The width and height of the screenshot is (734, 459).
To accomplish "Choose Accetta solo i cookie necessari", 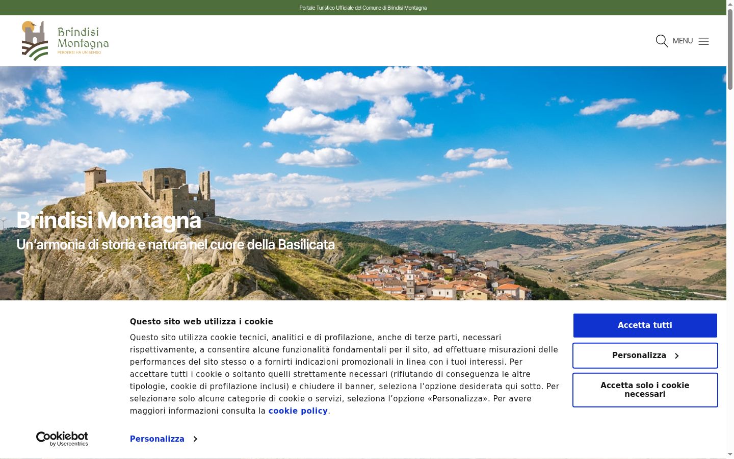I will 645,390.
